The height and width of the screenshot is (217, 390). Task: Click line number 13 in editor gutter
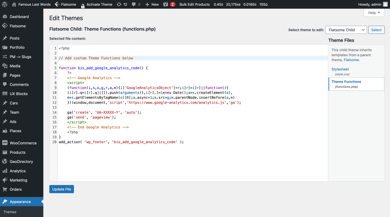(54, 107)
